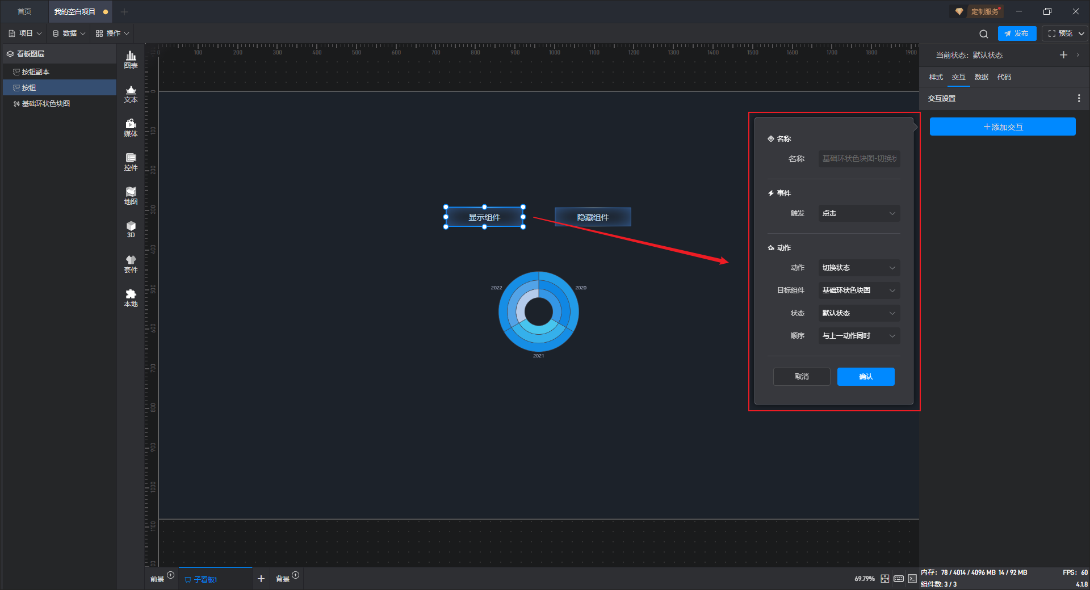Open the 控件 controls components panel
The height and width of the screenshot is (590, 1090).
click(131, 162)
